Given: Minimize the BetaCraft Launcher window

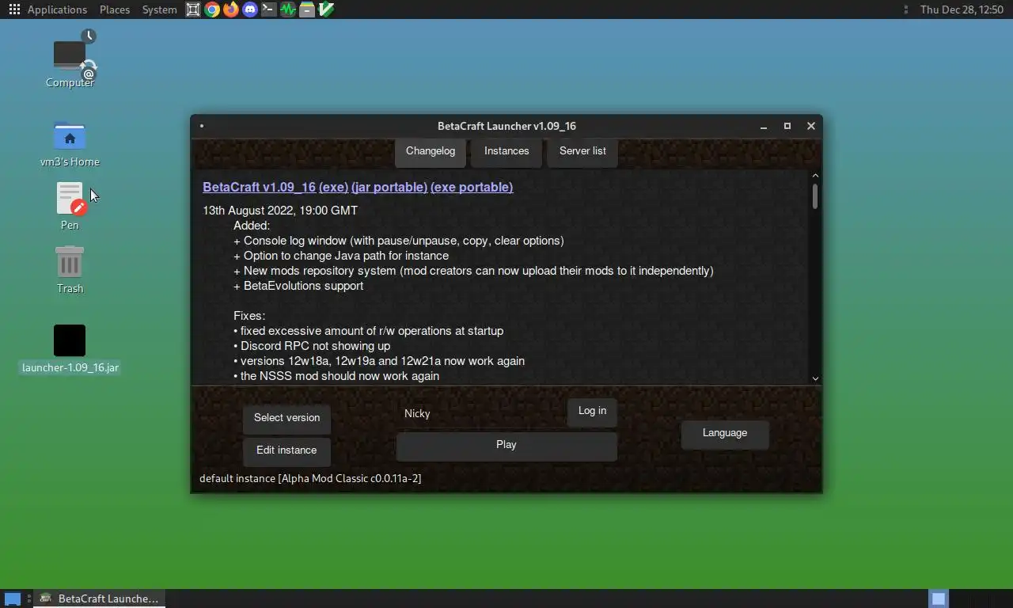Looking at the screenshot, I should click(x=764, y=126).
